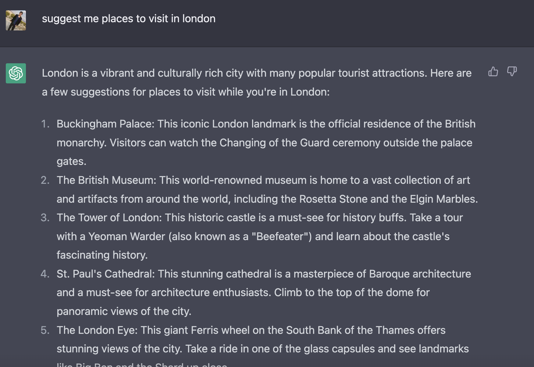The width and height of the screenshot is (534, 367).
Task: Click the prompt "suggest me places to visit"
Action: click(x=128, y=19)
